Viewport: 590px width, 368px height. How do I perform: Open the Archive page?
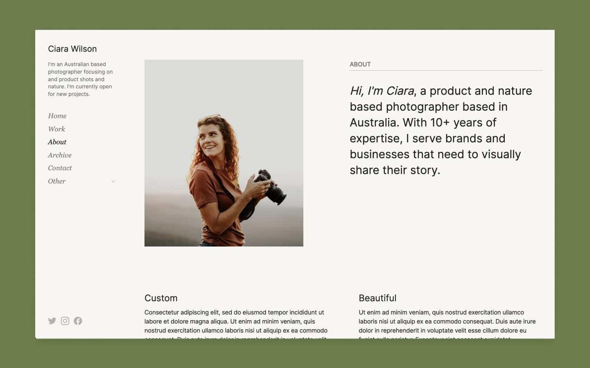click(x=60, y=155)
